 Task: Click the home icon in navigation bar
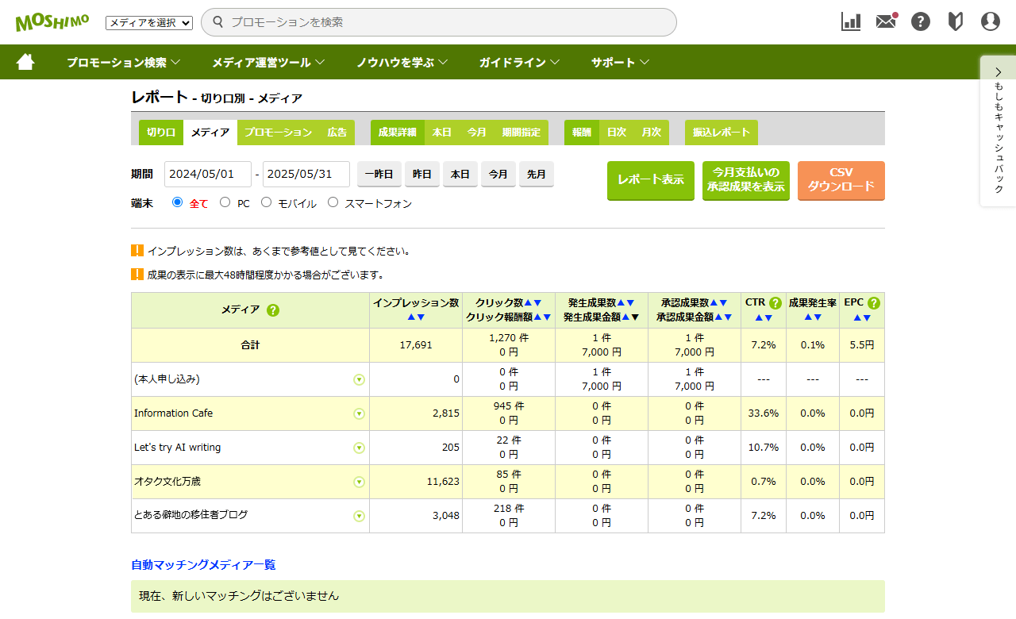(x=25, y=62)
